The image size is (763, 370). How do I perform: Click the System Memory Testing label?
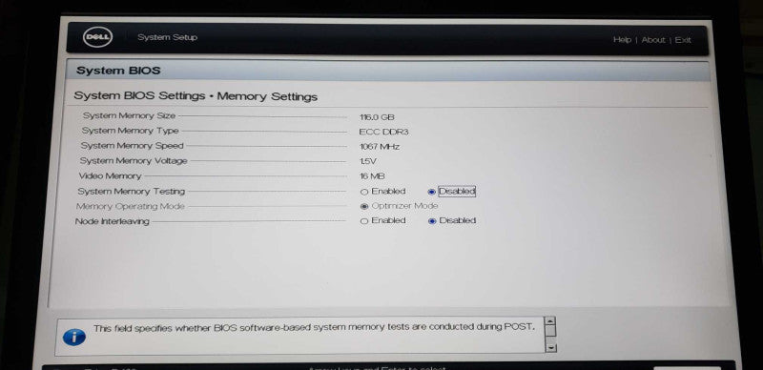pos(132,192)
